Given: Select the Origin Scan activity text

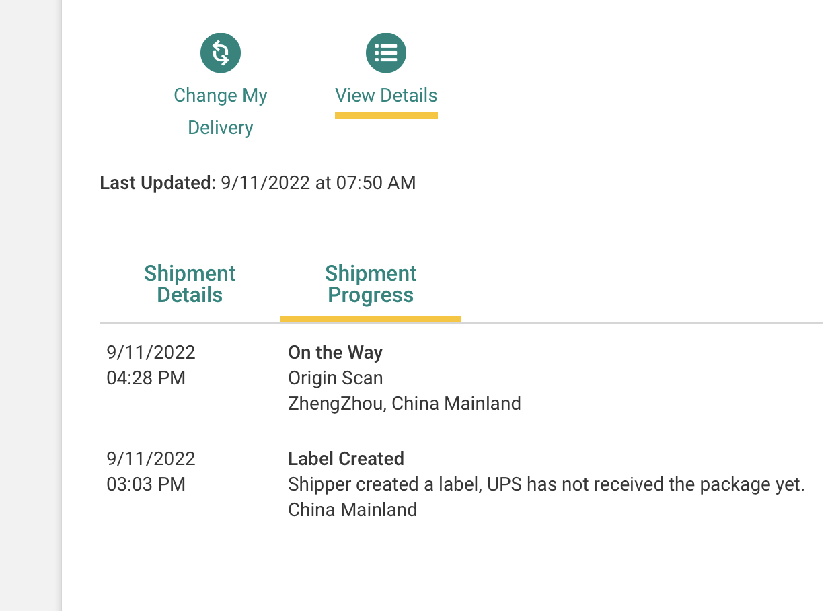Looking at the screenshot, I should coord(335,378).
